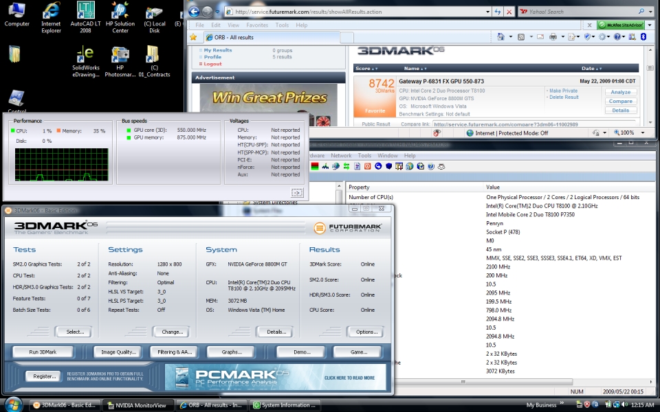Click the Filtering & AA button

[x=175, y=352]
